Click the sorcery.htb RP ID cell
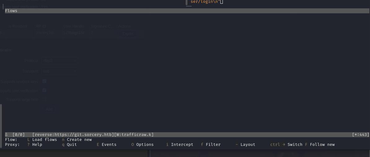The width and height of the screenshot is (370, 157). tap(45, 33)
